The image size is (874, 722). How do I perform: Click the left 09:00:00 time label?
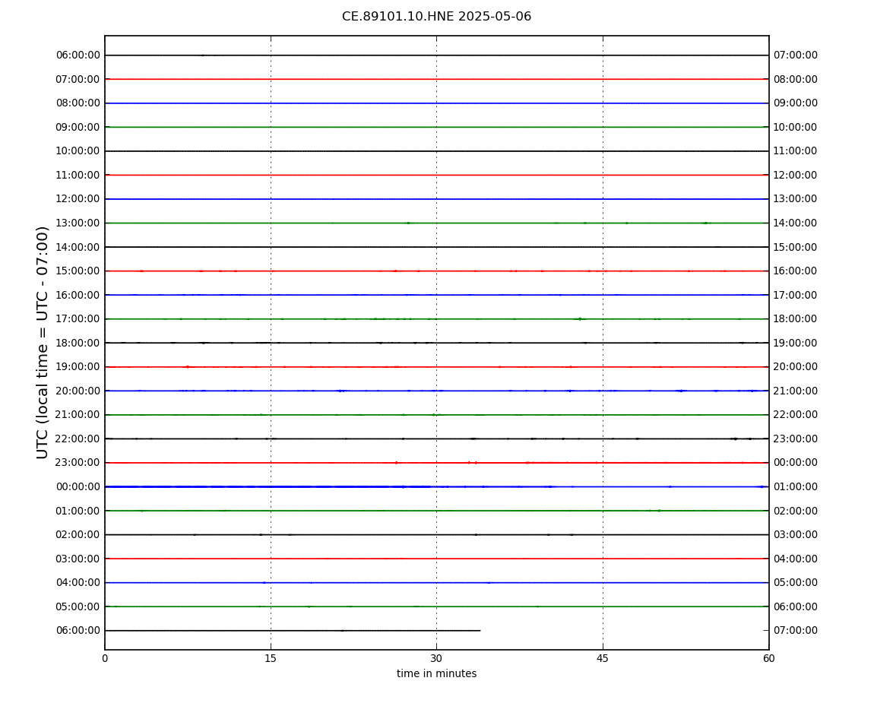click(x=78, y=127)
